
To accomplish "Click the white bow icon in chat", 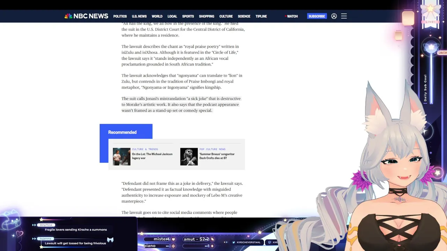I will (110, 240).
